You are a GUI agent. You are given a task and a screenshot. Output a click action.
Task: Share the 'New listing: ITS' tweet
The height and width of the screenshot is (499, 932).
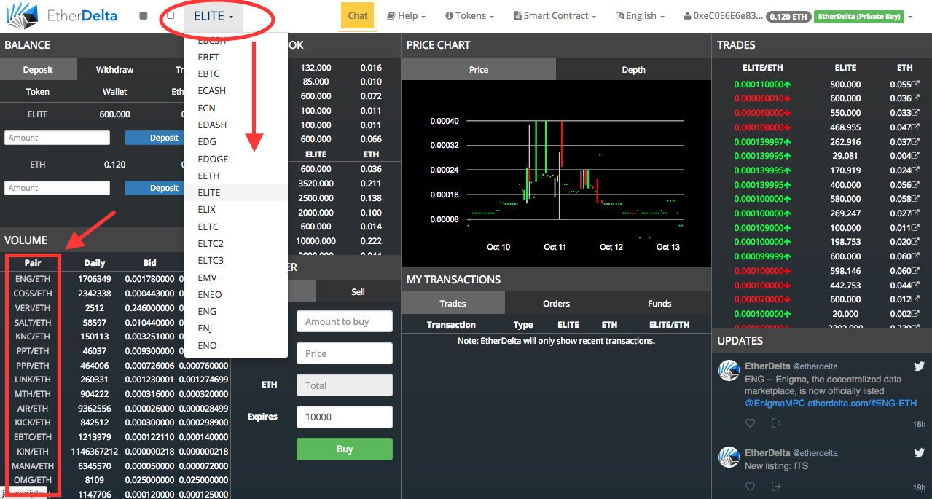pos(777,485)
